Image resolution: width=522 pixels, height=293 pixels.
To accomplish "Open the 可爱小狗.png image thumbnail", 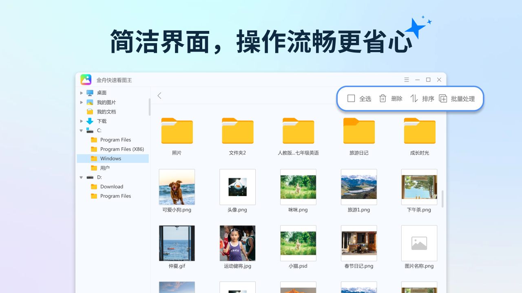I will 177,187.
